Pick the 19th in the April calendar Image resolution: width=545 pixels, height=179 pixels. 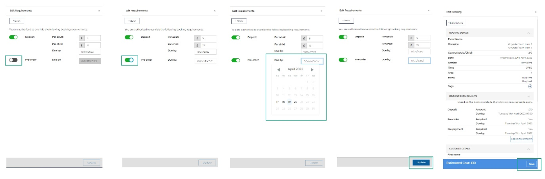coord(289,102)
